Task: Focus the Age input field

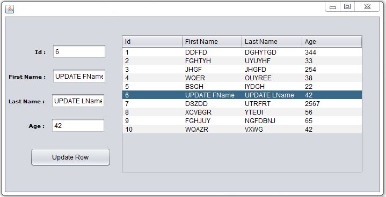Action: point(78,125)
